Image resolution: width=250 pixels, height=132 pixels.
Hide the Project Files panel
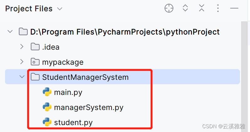click(x=234, y=8)
